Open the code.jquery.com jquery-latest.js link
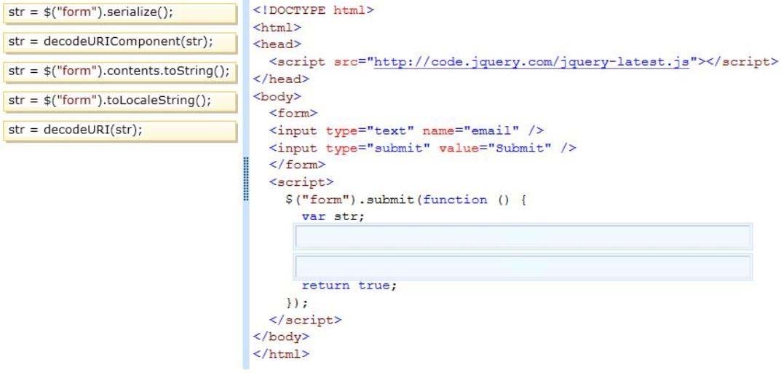 [x=531, y=62]
